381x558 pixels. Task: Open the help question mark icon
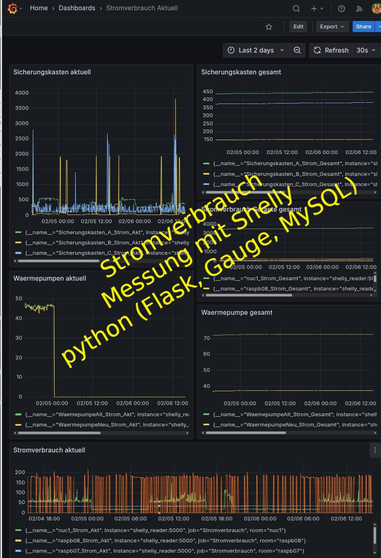pos(341,8)
